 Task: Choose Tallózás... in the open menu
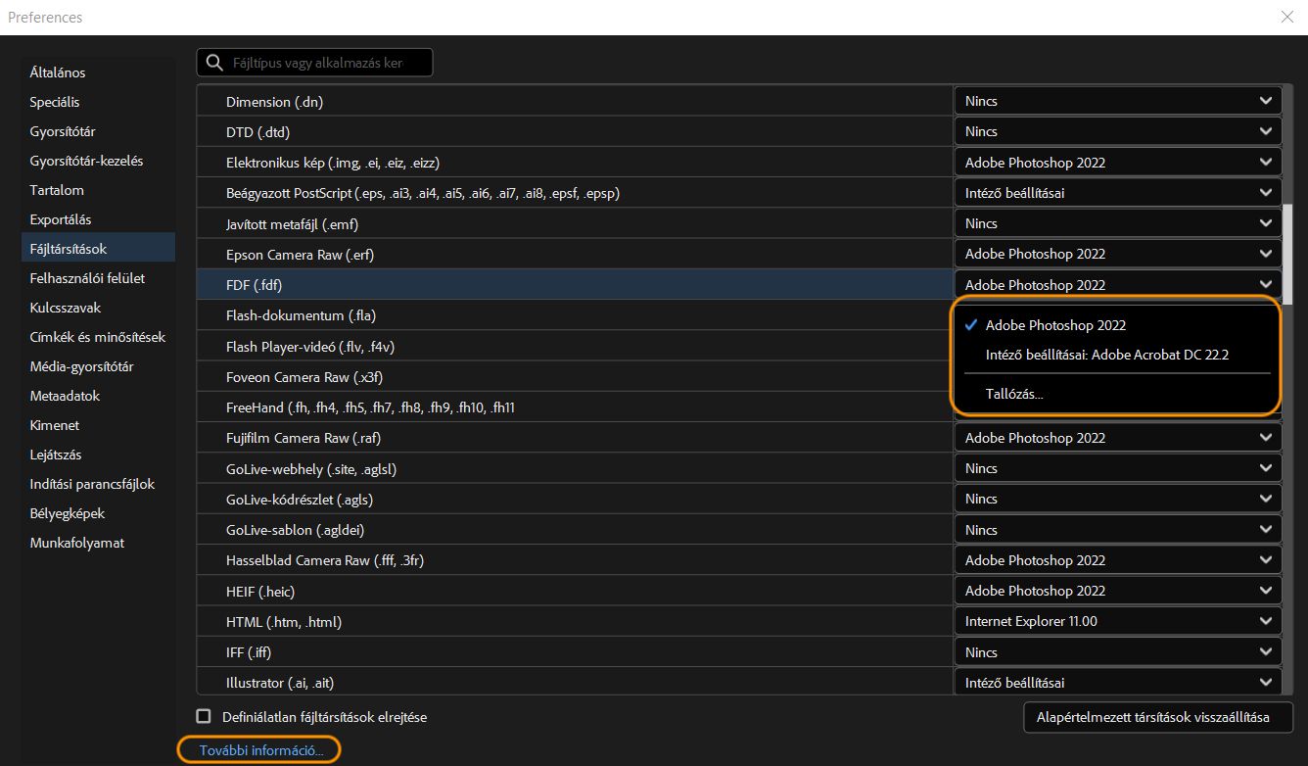pyautogui.click(x=1014, y=394)
